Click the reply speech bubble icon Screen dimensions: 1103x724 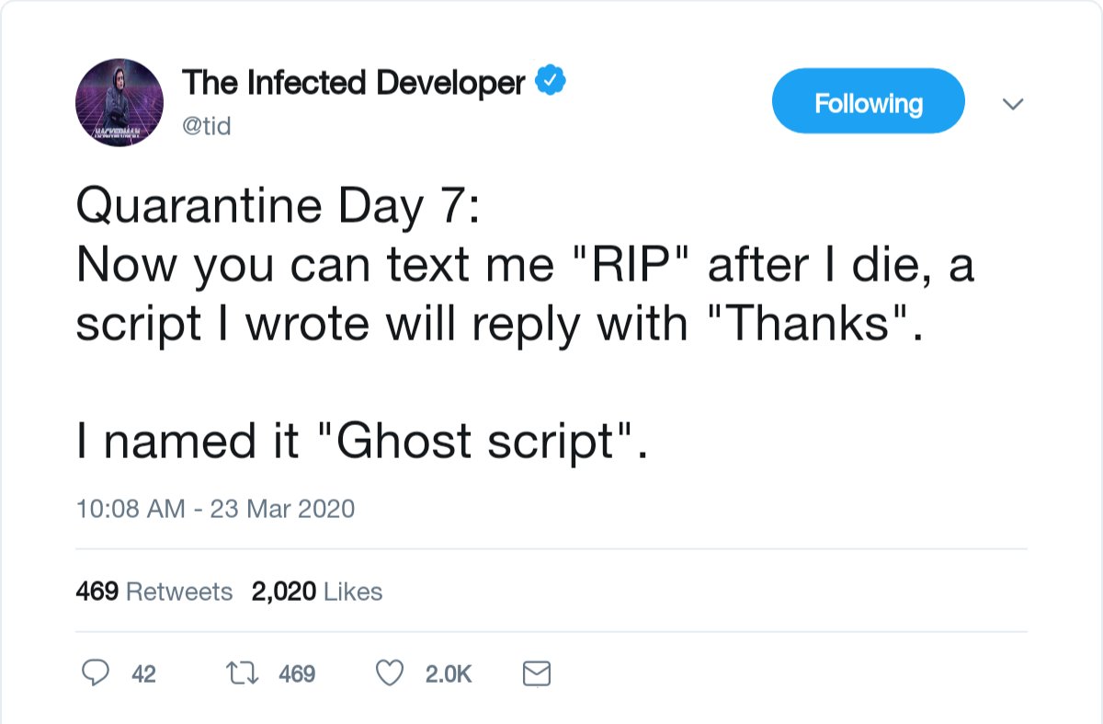click(x=97, y=674)
